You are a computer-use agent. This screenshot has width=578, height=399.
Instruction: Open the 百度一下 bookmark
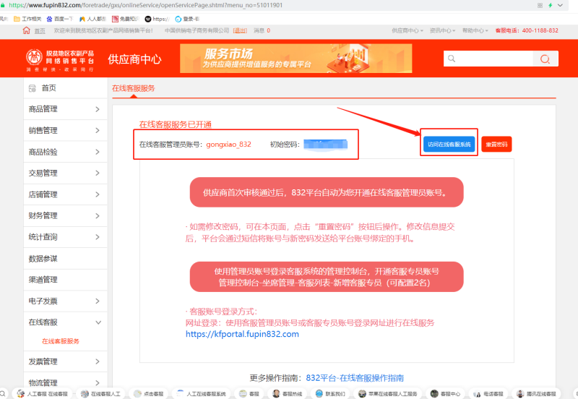(x=60, y=19)
